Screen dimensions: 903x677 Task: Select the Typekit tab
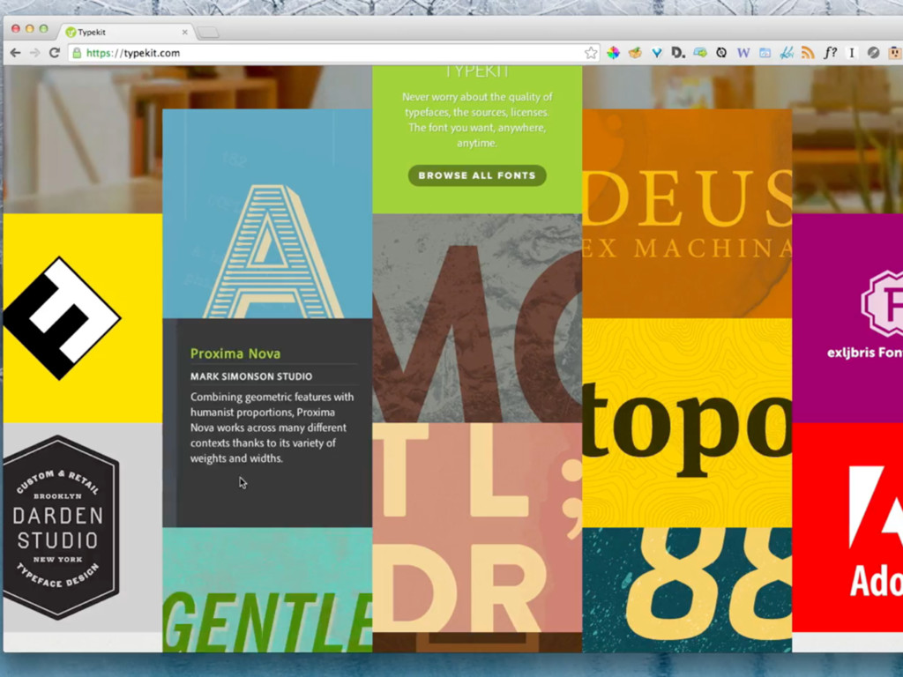tap(127, 33)
